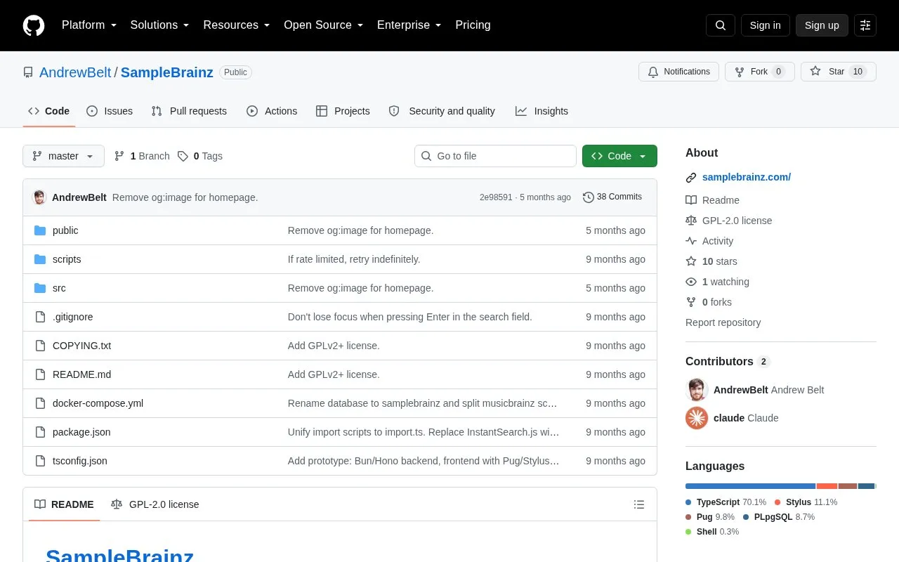This screenshot has width=899, height=562.
Task: Open the 38 Commits link
Action: pos(612,197)
